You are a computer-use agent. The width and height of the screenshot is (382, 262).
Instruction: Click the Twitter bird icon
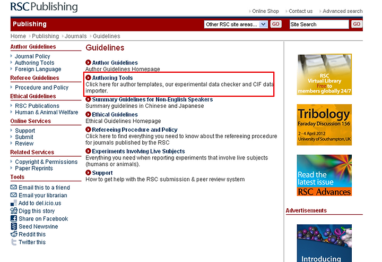(14, 242)
